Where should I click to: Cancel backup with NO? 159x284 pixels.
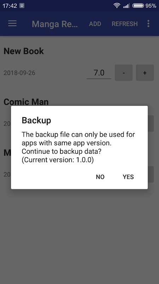(x=100, y=177)
